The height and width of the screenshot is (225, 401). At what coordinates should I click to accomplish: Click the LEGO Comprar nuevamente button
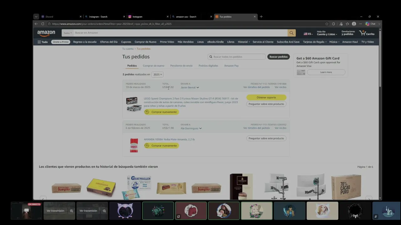161,112
